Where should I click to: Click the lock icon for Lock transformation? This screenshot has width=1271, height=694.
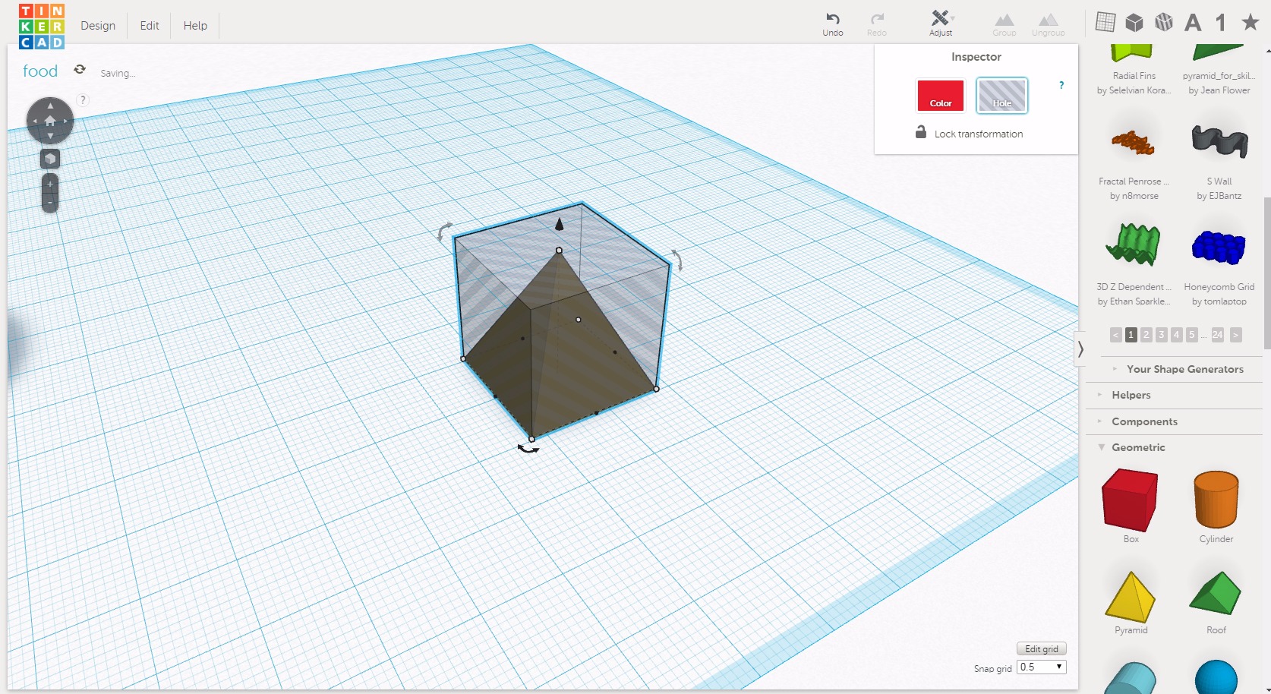click(x=921, y=132)
